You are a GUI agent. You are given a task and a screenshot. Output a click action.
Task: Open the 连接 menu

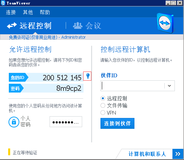11,12
